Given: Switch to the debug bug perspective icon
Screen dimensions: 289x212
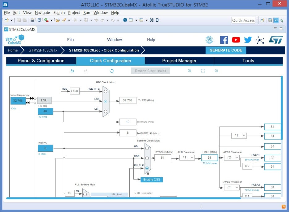Looking at the screenshot, I should pyautogui.click(x=282, y=20).
